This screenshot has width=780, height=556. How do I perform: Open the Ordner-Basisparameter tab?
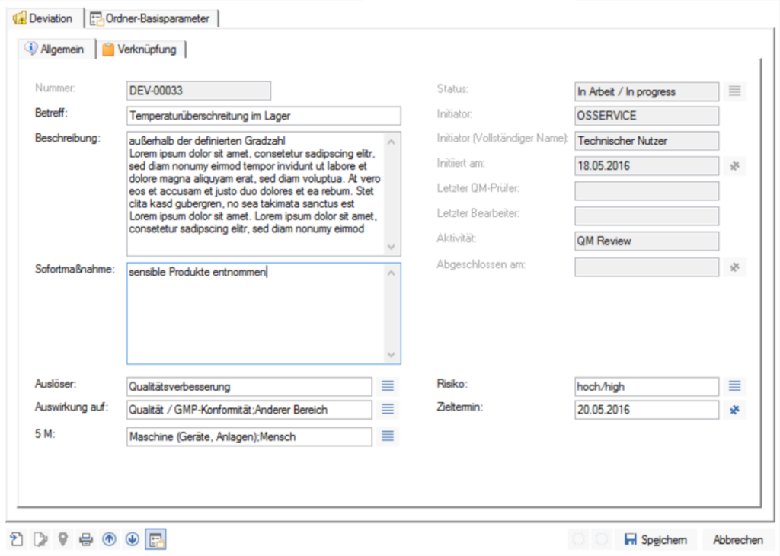click(x=153, y=18)
